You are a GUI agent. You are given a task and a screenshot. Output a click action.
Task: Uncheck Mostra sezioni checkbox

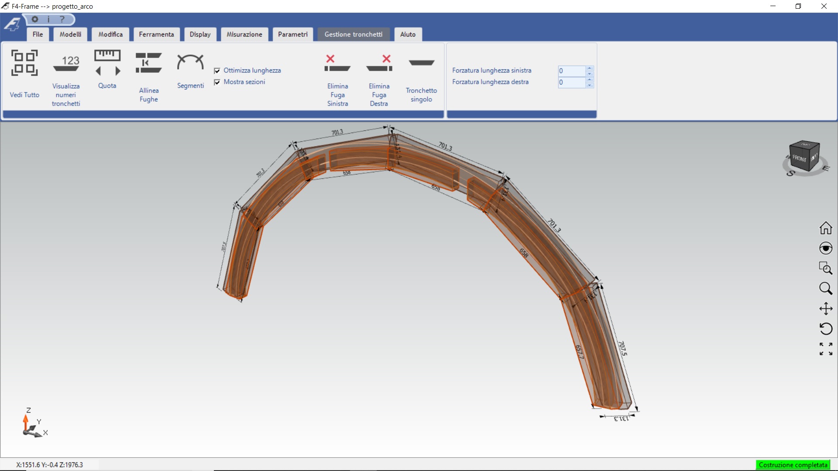coord(217,82)
